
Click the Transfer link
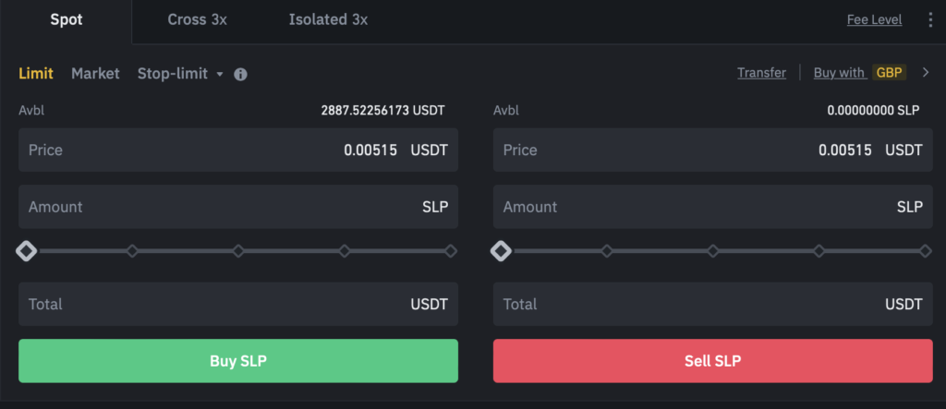[x=761, y=72]
